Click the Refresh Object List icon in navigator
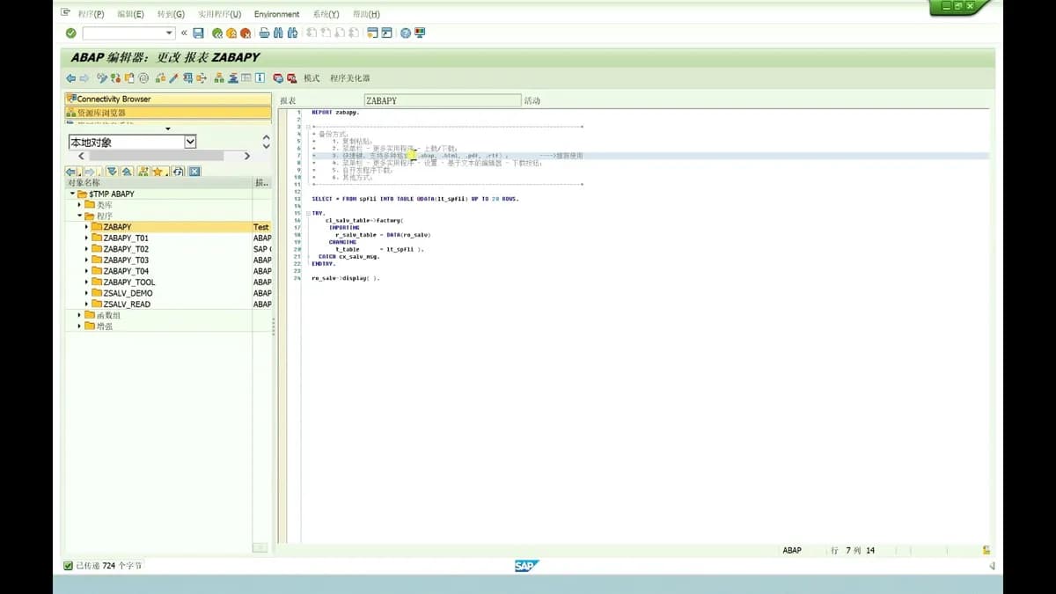 (x=178, y=172)
